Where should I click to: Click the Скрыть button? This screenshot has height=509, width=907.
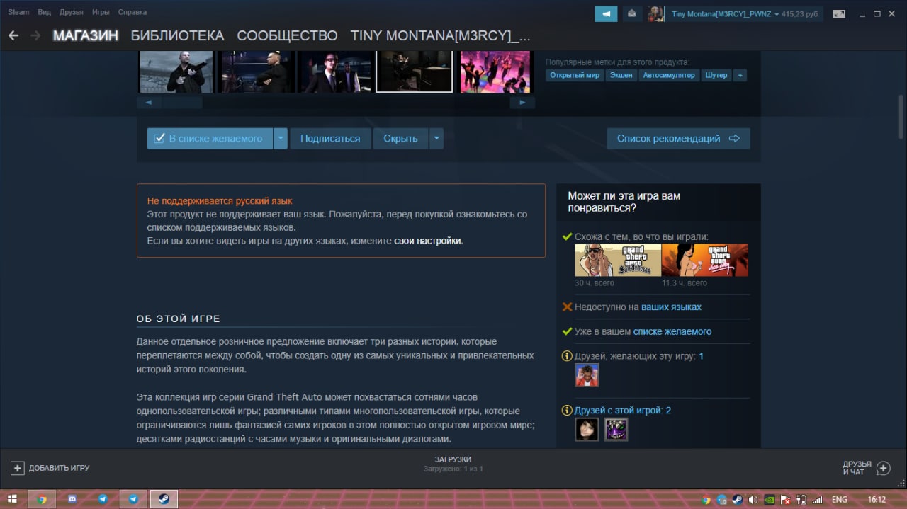[400, 138]
